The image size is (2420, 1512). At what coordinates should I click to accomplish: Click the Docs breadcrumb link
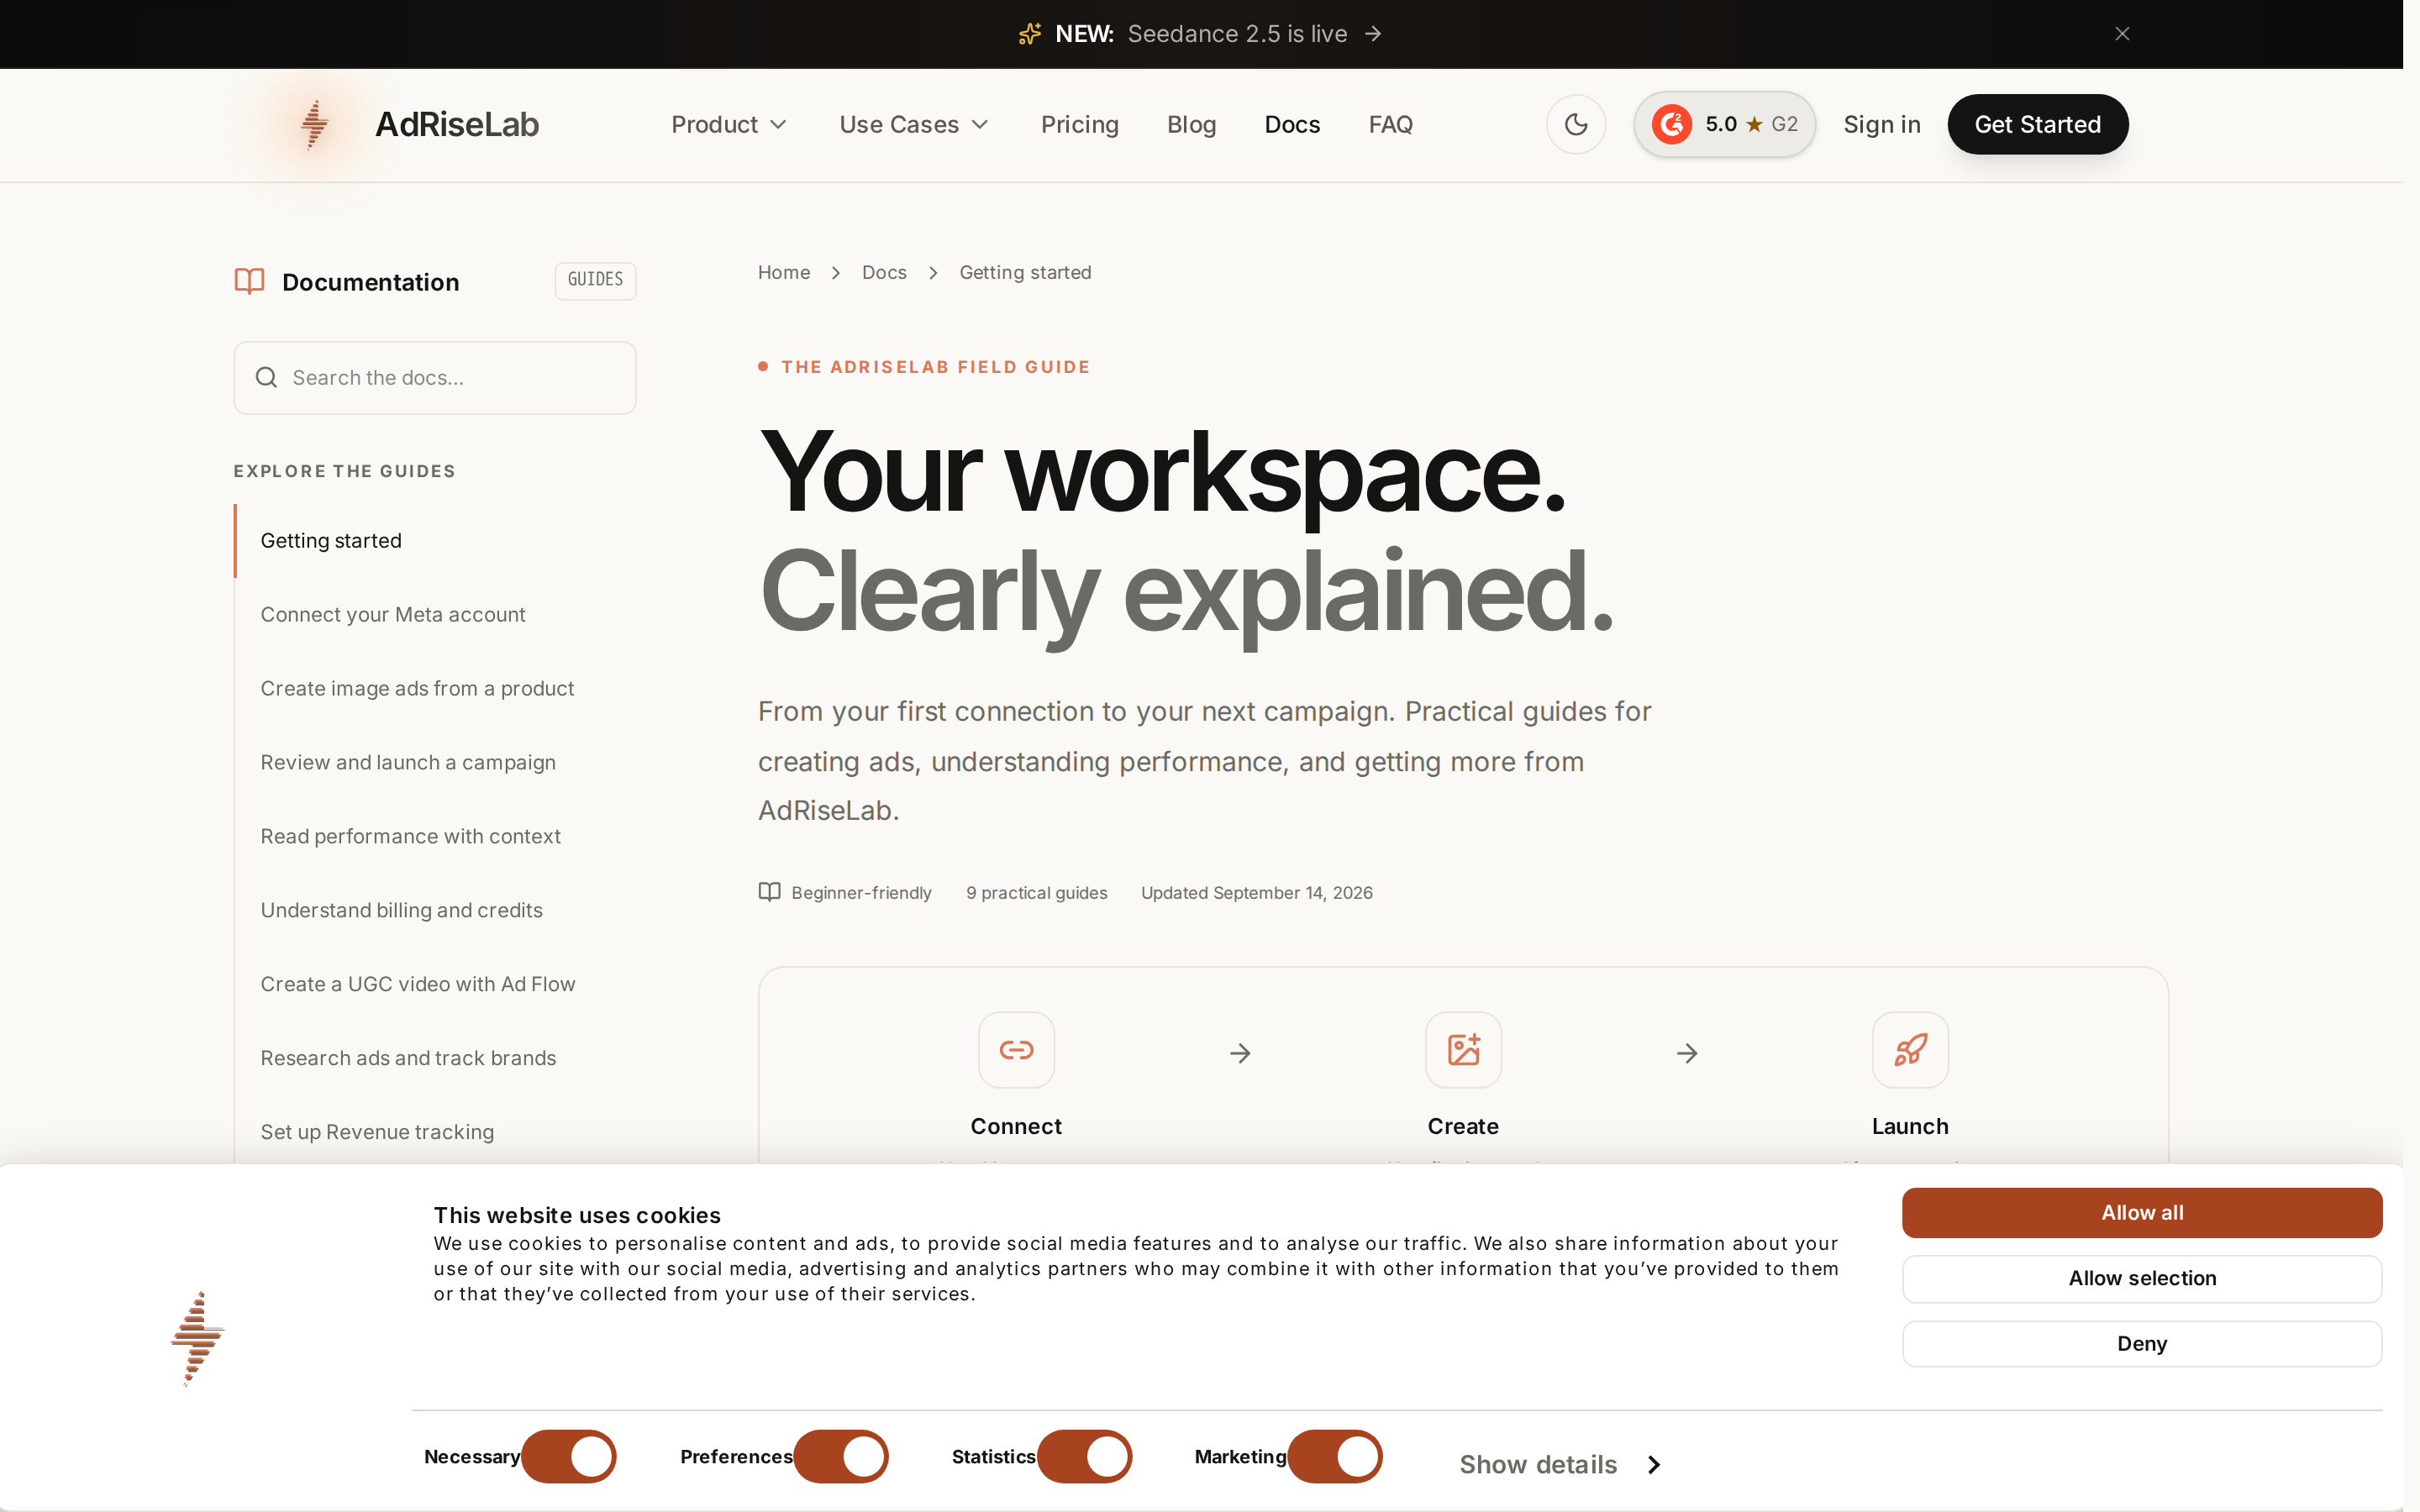884,272
